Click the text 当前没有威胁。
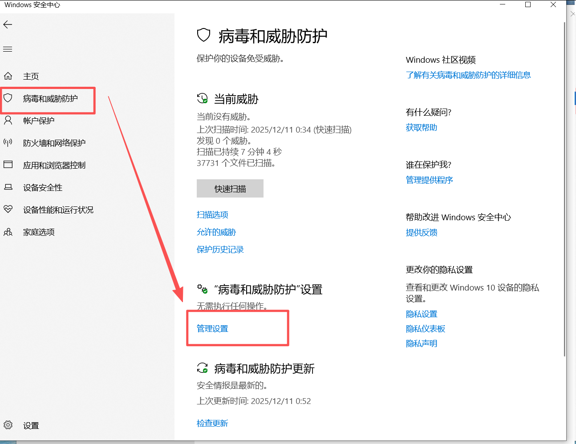This screenshot has height=444, width=576. coord(224,117)
